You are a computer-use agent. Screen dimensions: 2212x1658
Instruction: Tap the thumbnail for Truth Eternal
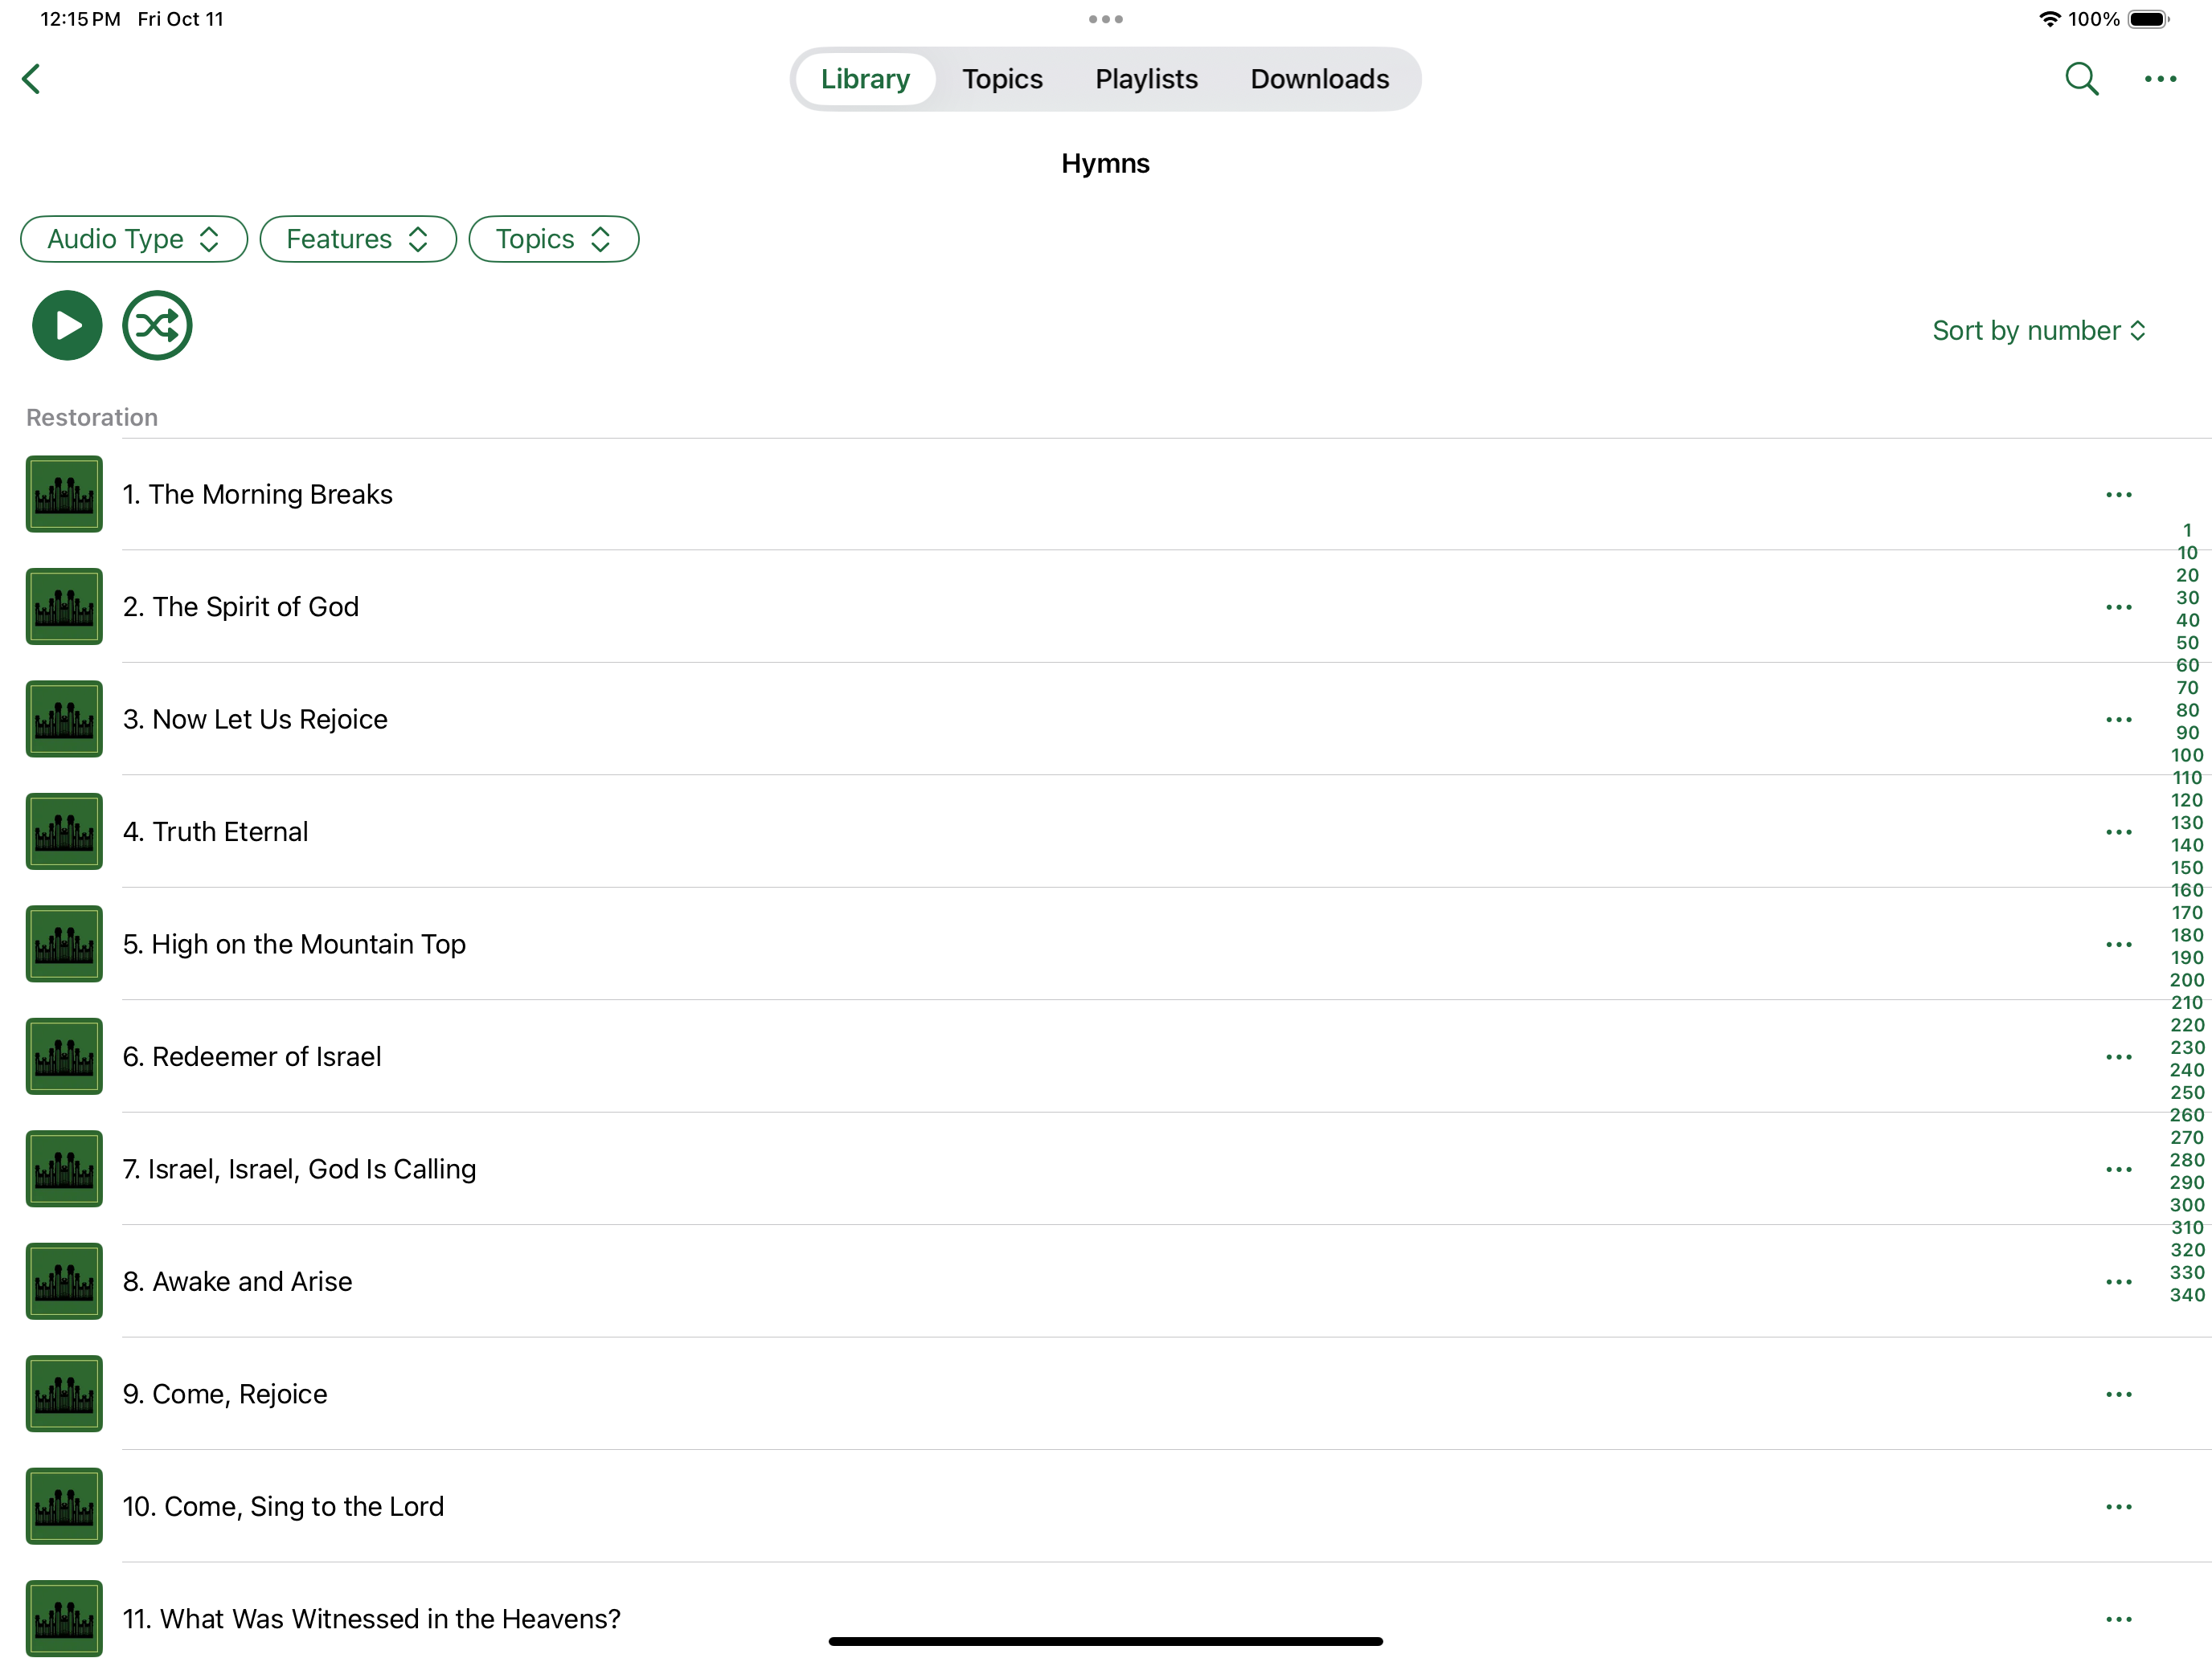tap(64, 831)
